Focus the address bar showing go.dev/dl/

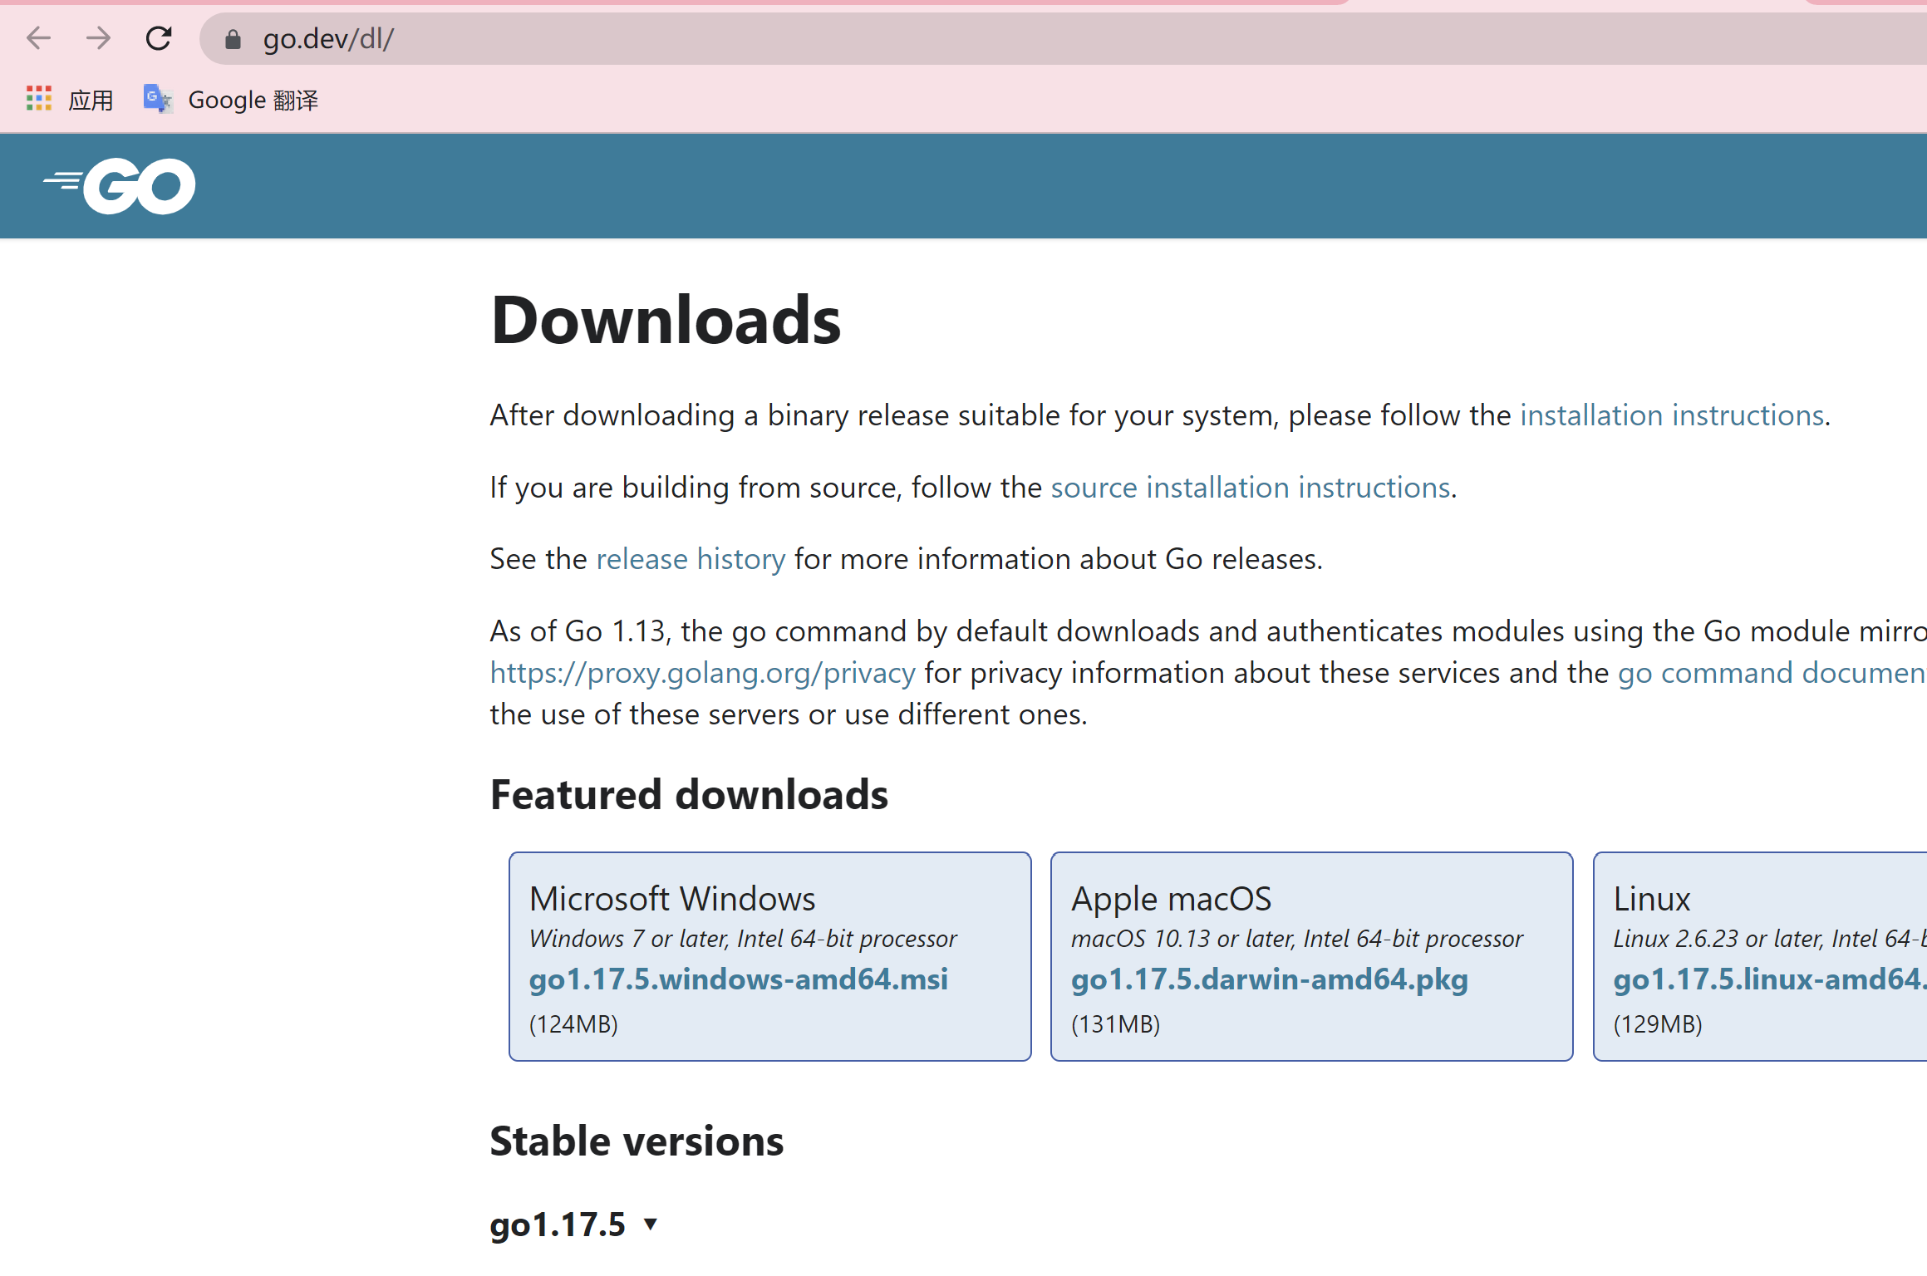[1064, 39]
